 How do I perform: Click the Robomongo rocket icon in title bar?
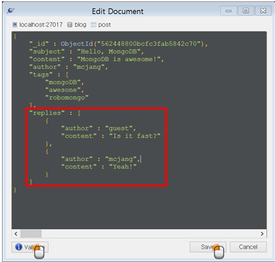pos(11,11)
